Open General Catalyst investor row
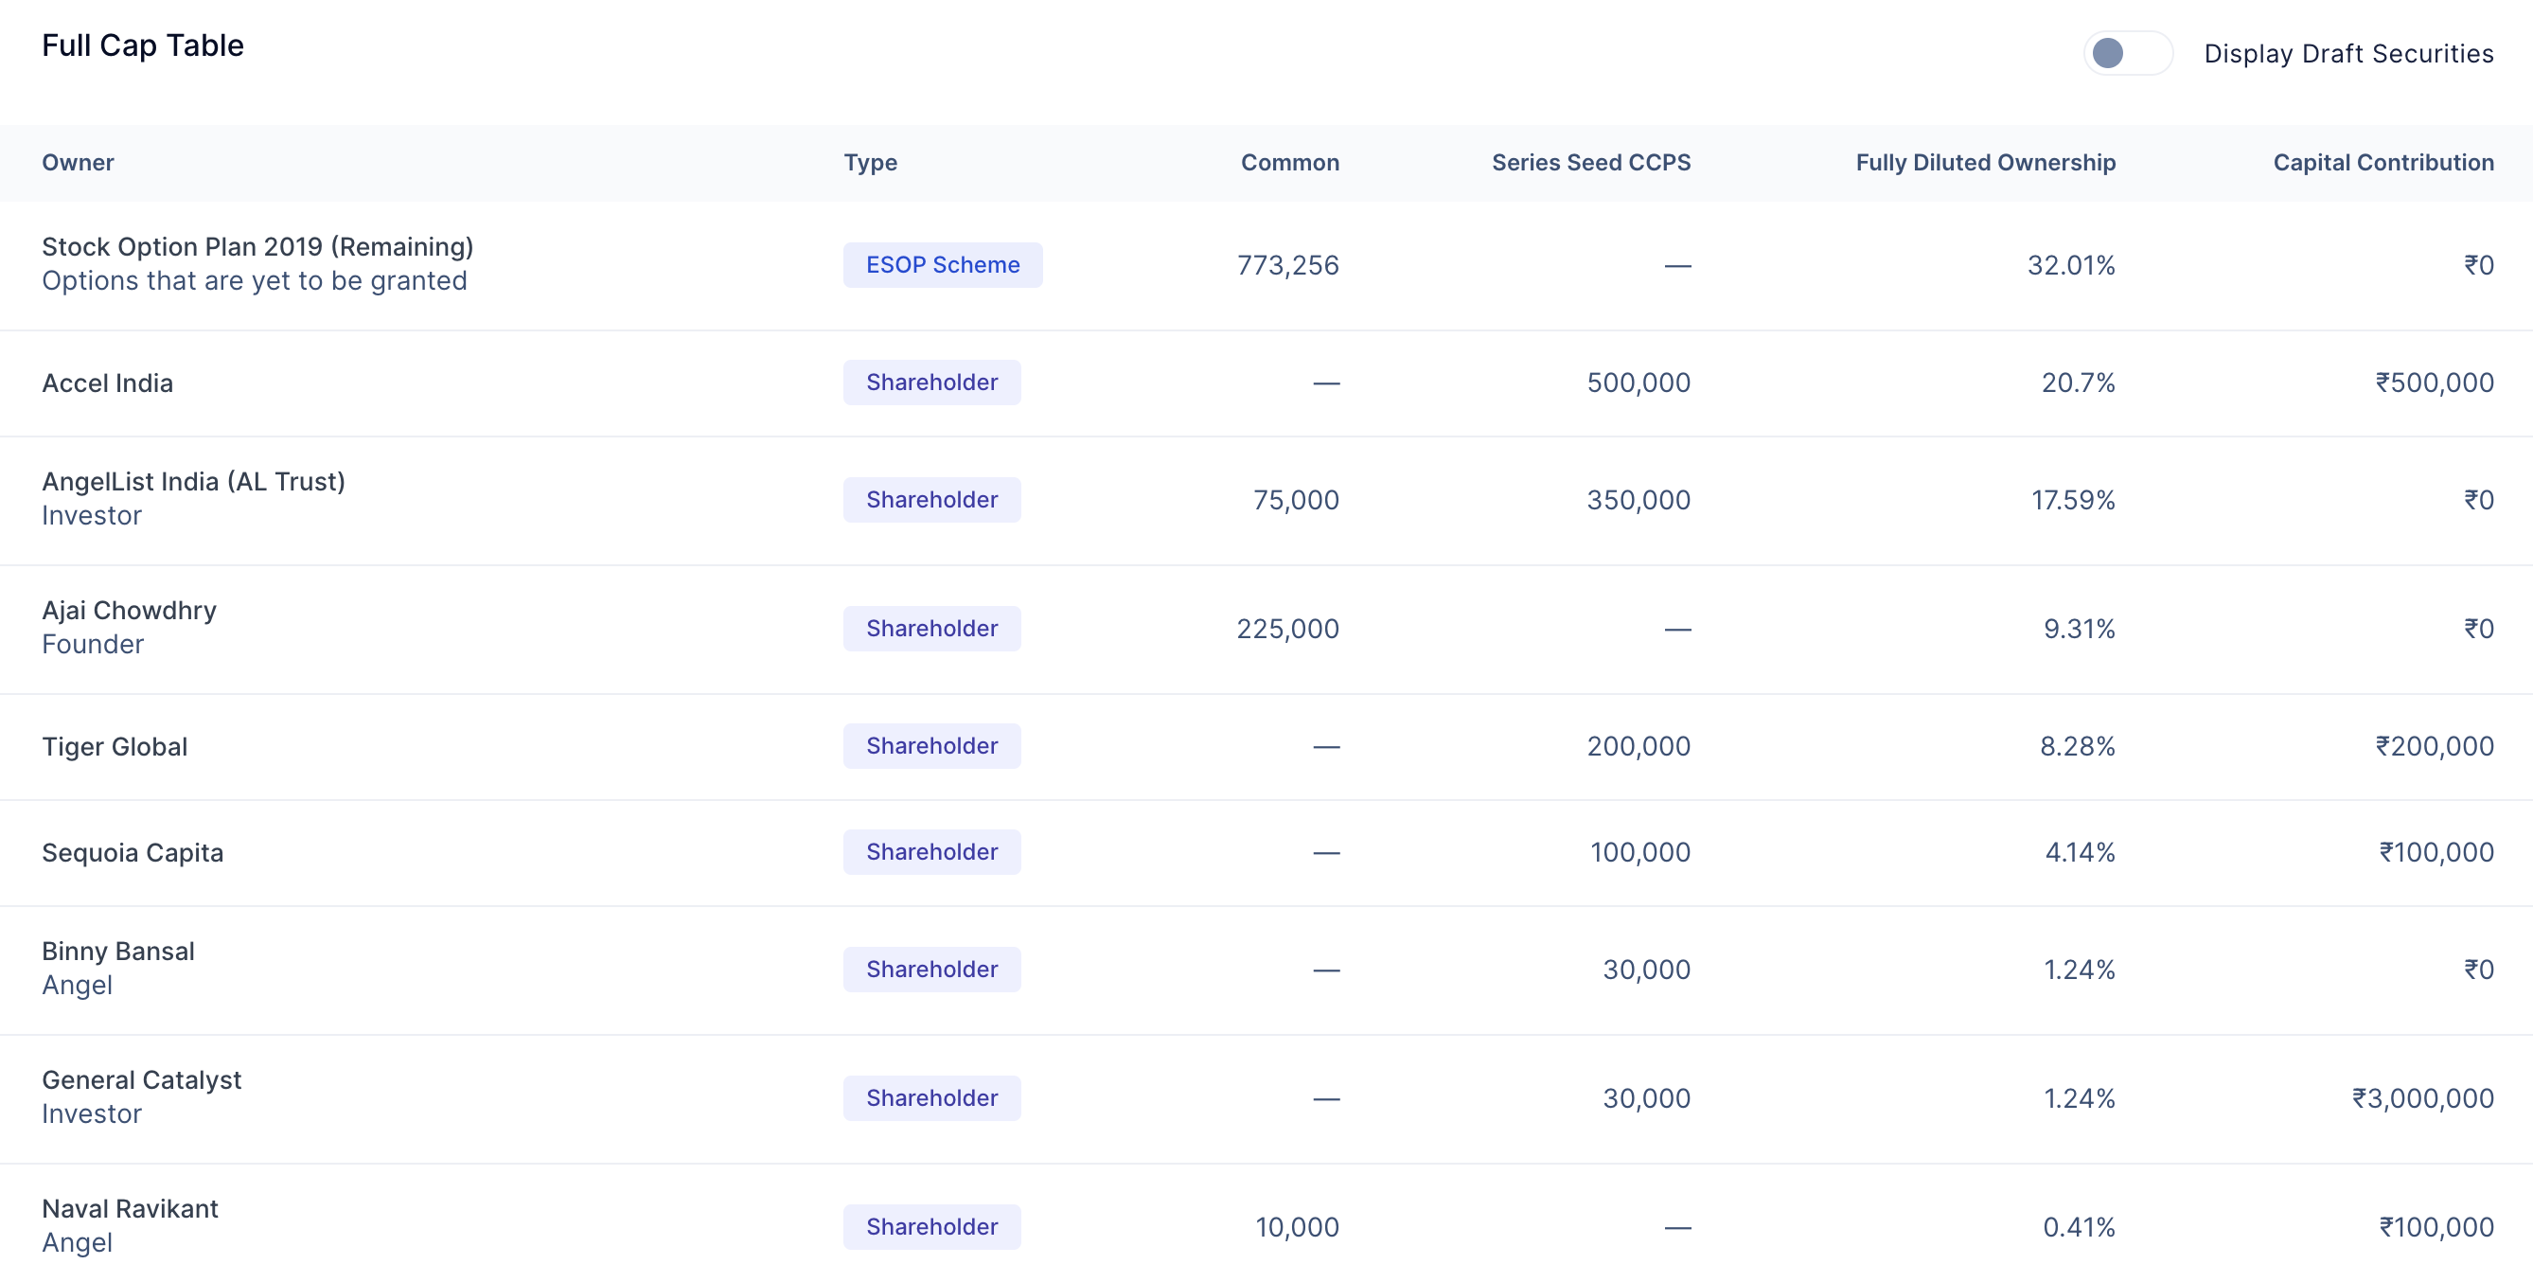 click(141, 1079)
